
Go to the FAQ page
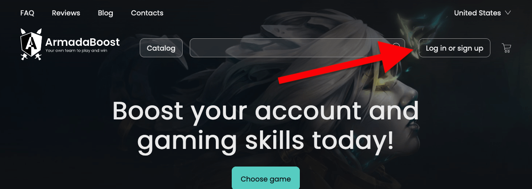(x=27, y=13)
